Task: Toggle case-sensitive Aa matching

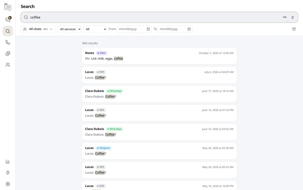Action: tap(285, 17)
